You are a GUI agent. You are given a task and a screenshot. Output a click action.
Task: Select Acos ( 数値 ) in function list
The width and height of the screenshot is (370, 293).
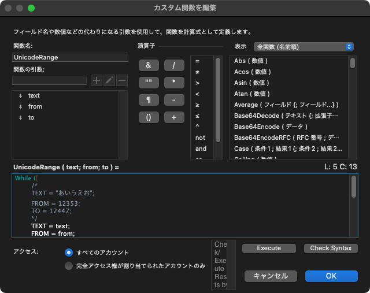coord(288,72)
